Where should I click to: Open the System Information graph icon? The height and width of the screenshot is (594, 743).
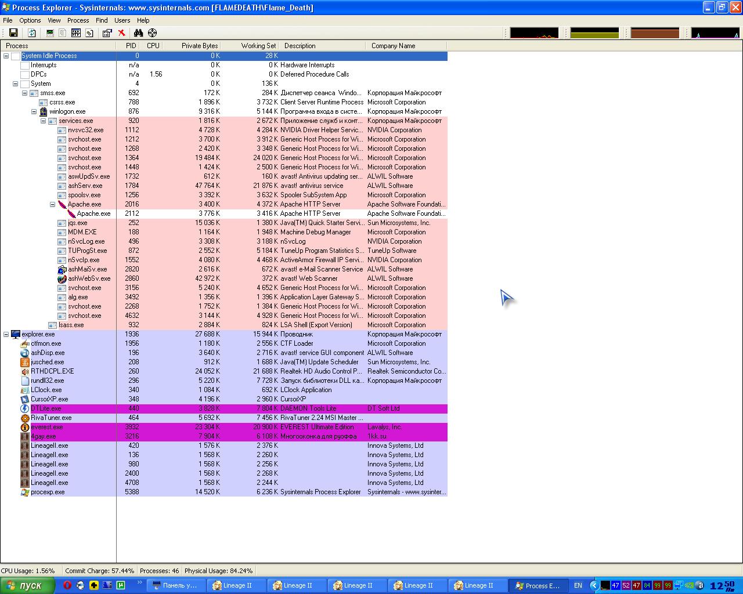pos(50,33)
